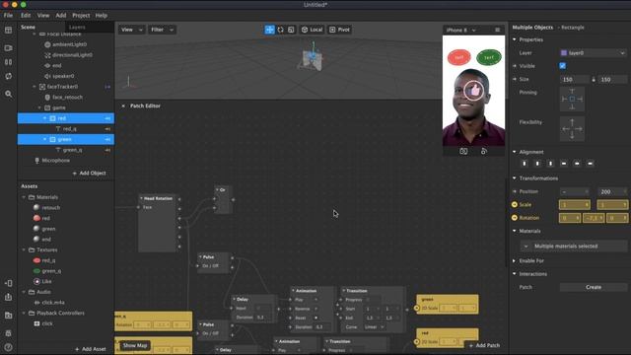Collapse the Properties section
Viewport: 631px width, 355px height.
coord(515,39)
